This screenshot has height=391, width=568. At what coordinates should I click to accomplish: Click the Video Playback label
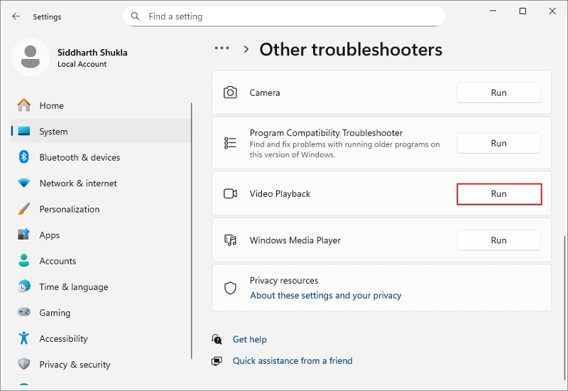pos(280,193)
